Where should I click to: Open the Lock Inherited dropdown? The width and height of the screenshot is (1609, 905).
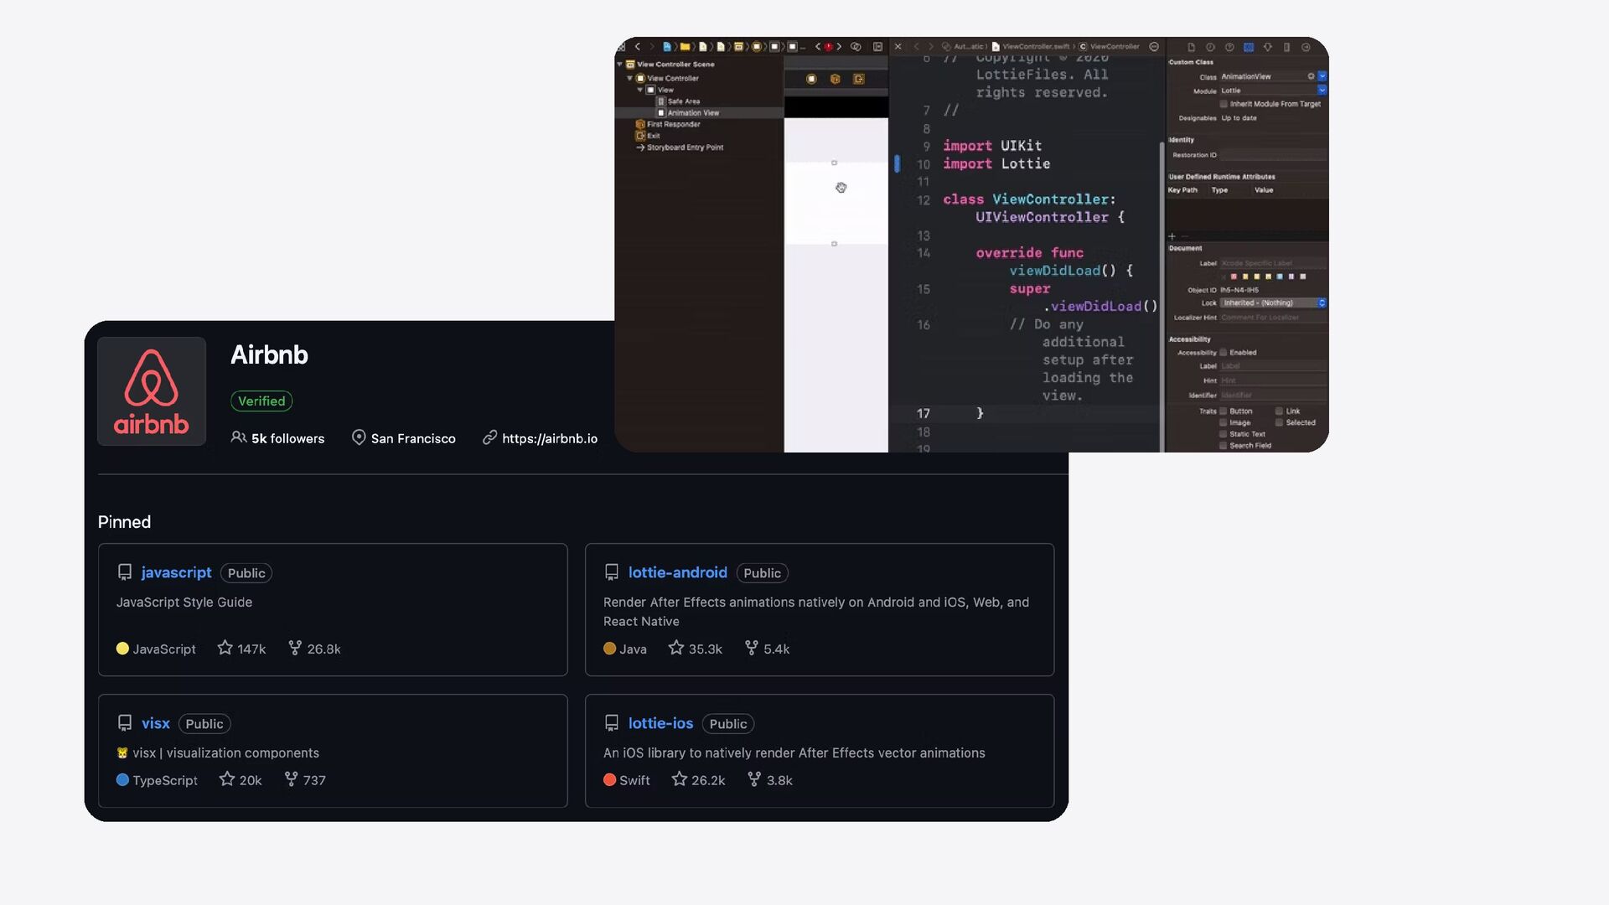pyautogui.click(x=1322, y=303)
